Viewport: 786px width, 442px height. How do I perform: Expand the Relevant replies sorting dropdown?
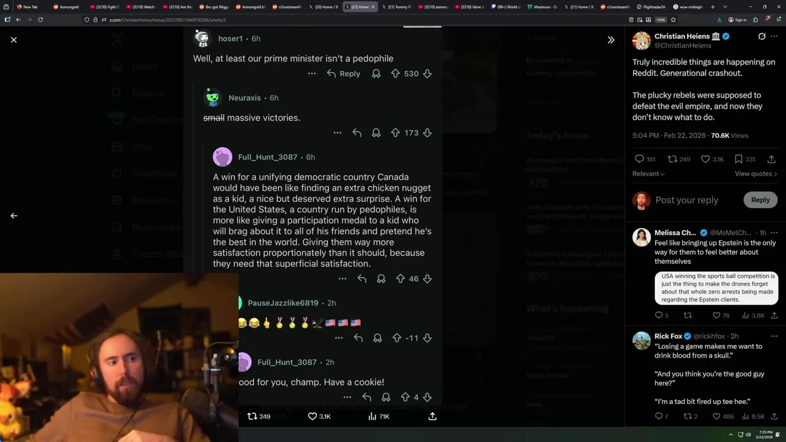point(648,174)
